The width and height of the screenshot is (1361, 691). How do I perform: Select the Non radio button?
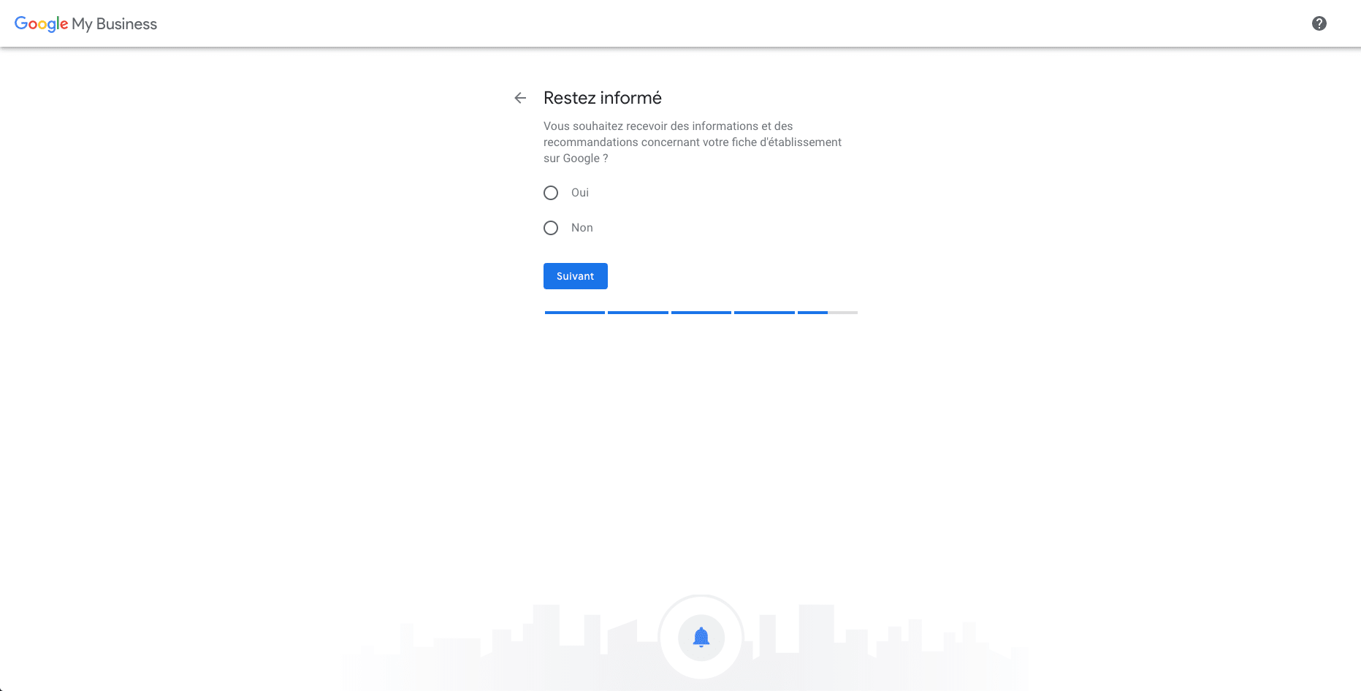551,227
